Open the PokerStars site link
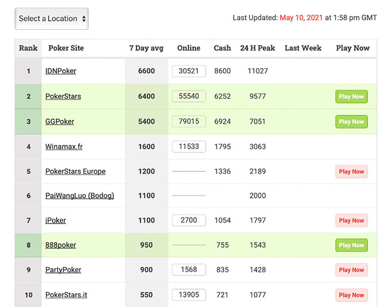This screenshot has height=307, width=390. 63,96
